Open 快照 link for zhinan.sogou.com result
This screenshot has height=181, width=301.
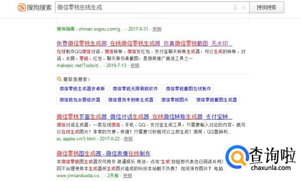pyautogui.click(x=157, y=29)
